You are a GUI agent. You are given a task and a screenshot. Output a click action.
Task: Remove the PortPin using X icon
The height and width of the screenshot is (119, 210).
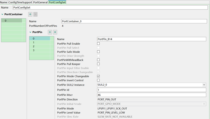55,32
